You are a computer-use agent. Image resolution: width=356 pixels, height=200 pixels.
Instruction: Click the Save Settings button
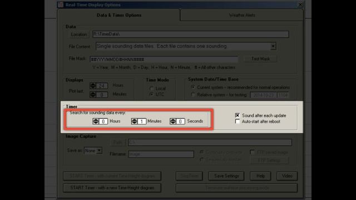click(x=226, y=176)
